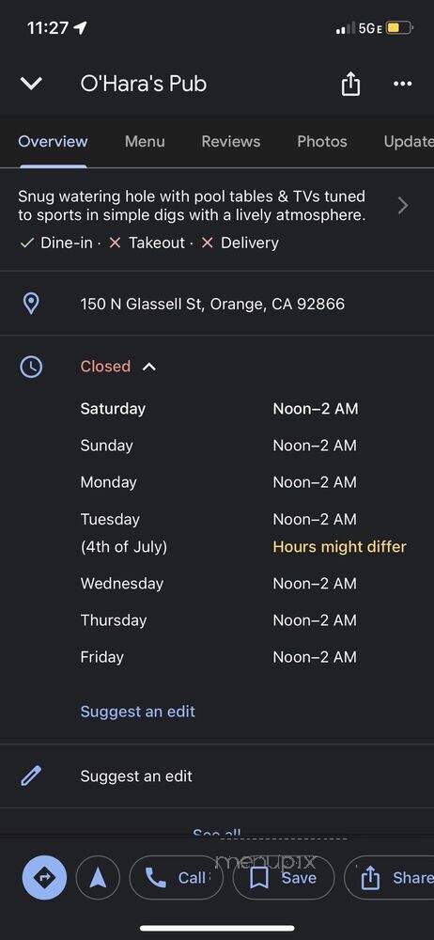Tap the blue directions diamond button
Viewport: 434px width, 940px height.
point(44,878)
